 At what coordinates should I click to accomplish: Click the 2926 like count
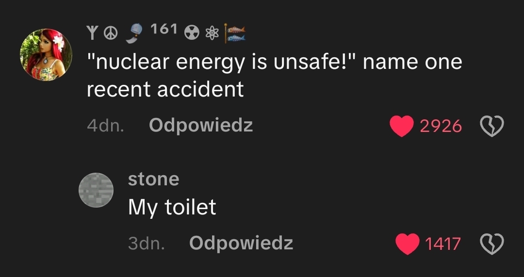pos(440,126)
